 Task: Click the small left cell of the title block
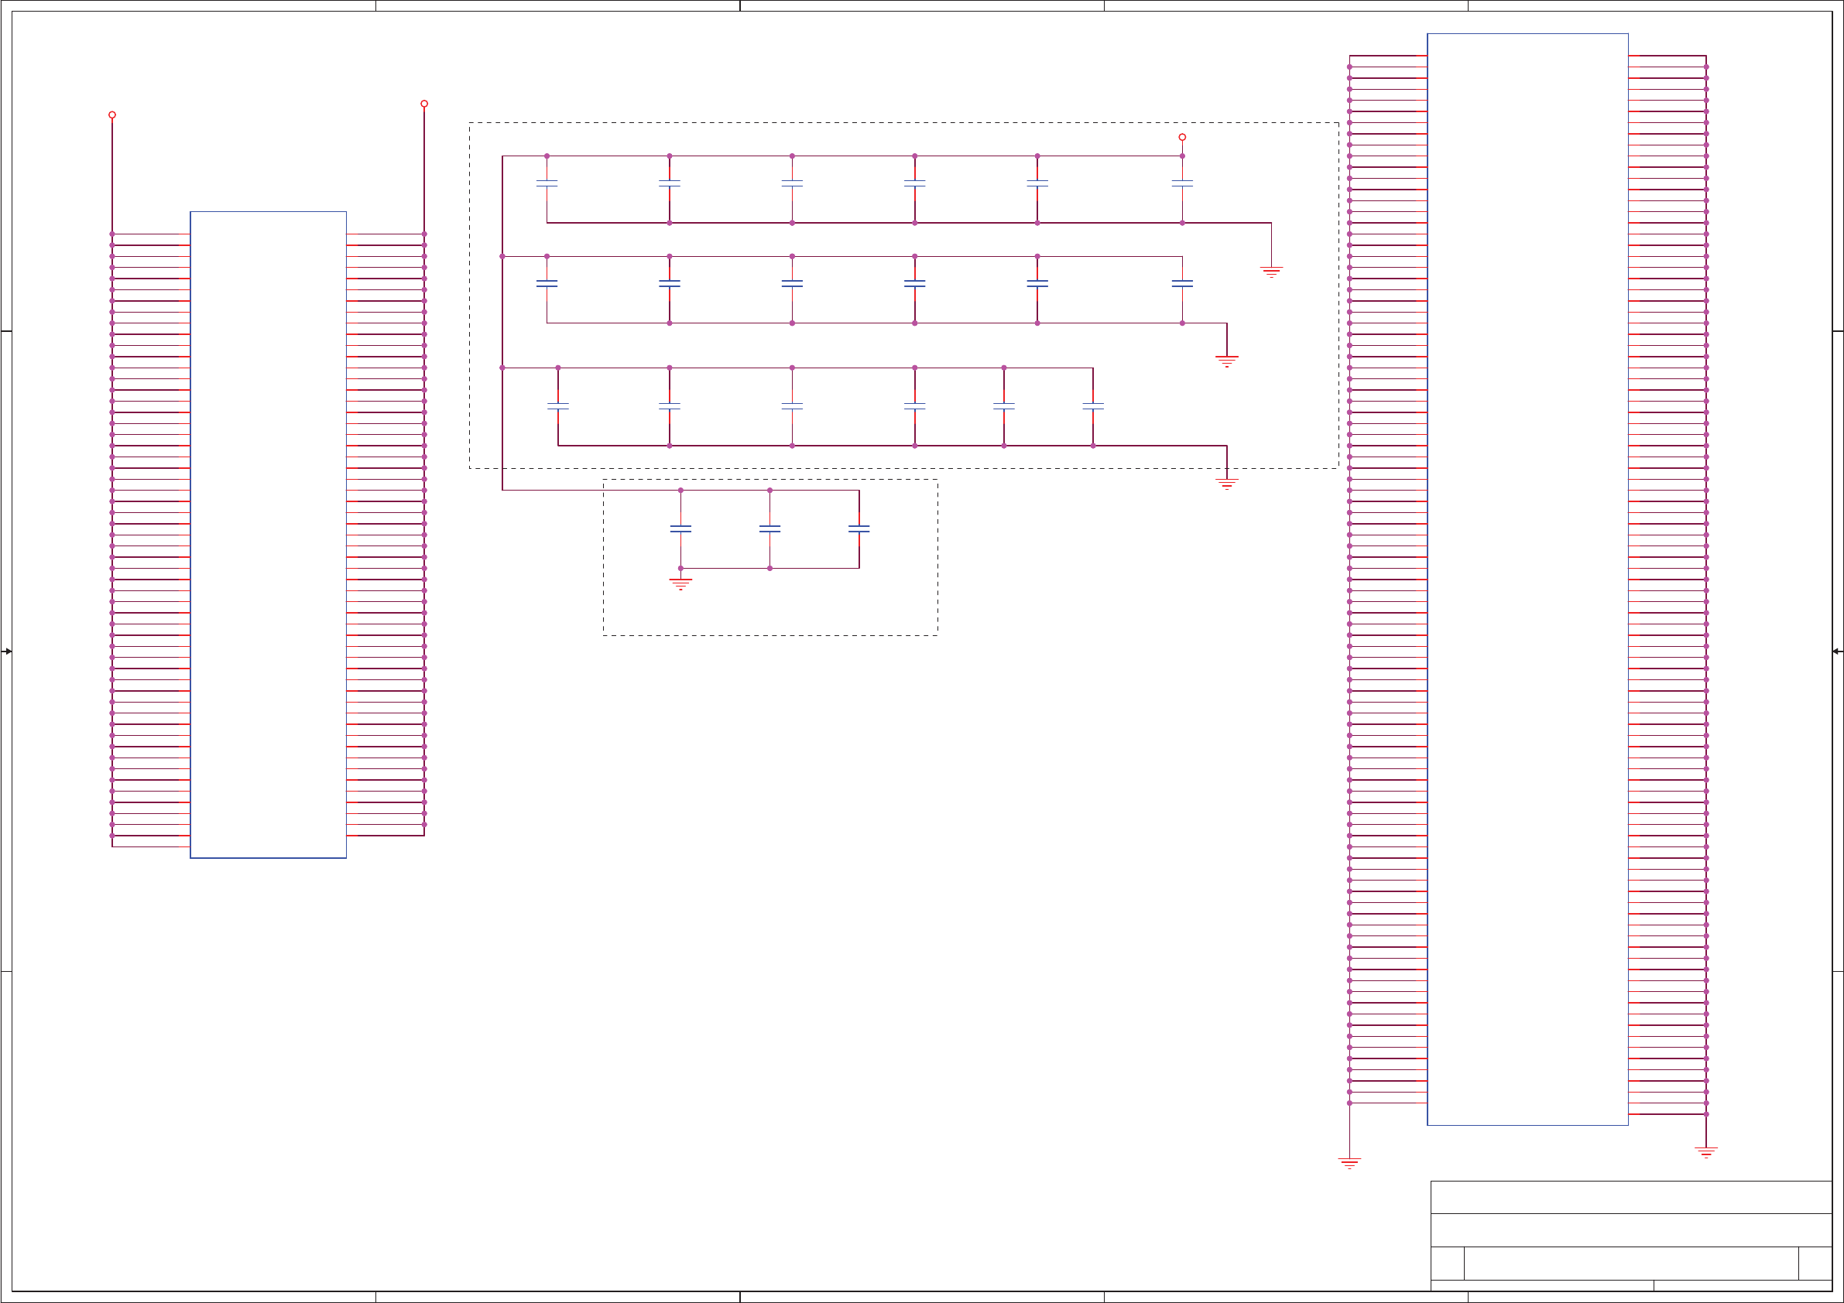click(x=1447, y=1263)
